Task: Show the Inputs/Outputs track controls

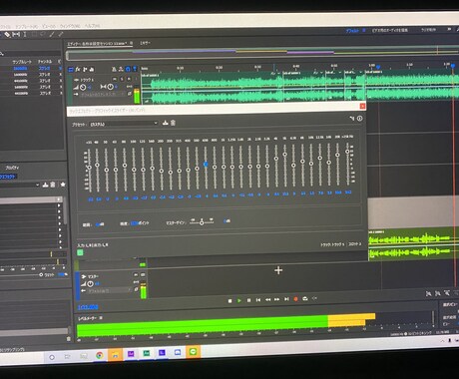Action: [71, 70]
